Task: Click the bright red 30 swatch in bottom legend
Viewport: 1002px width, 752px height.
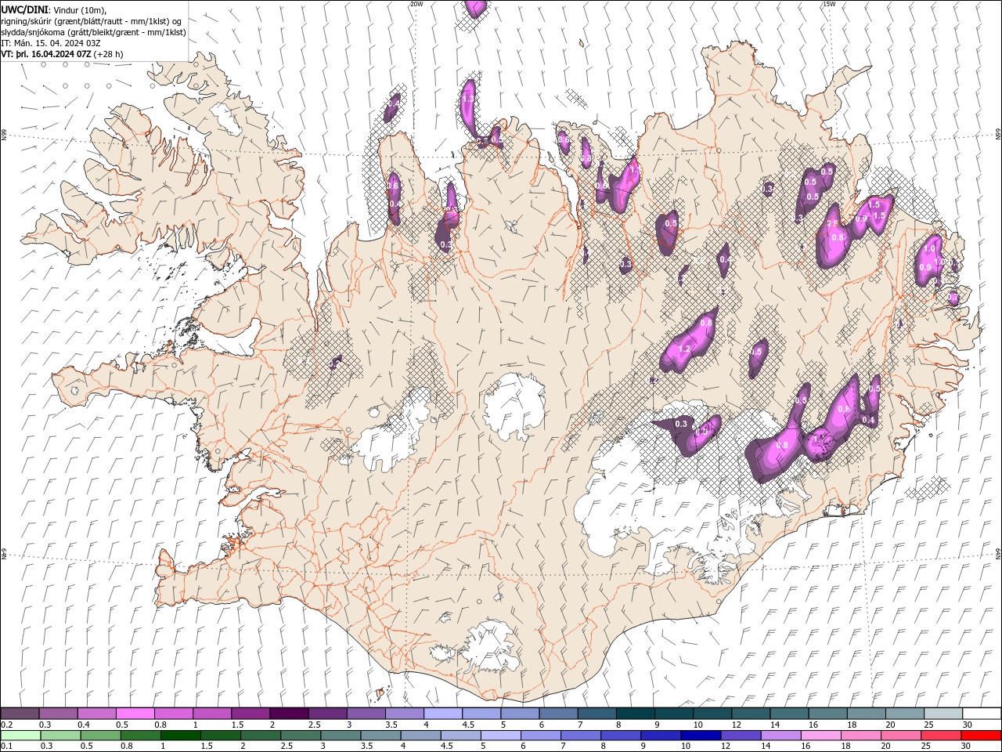Action: click(x=980, y=736)
